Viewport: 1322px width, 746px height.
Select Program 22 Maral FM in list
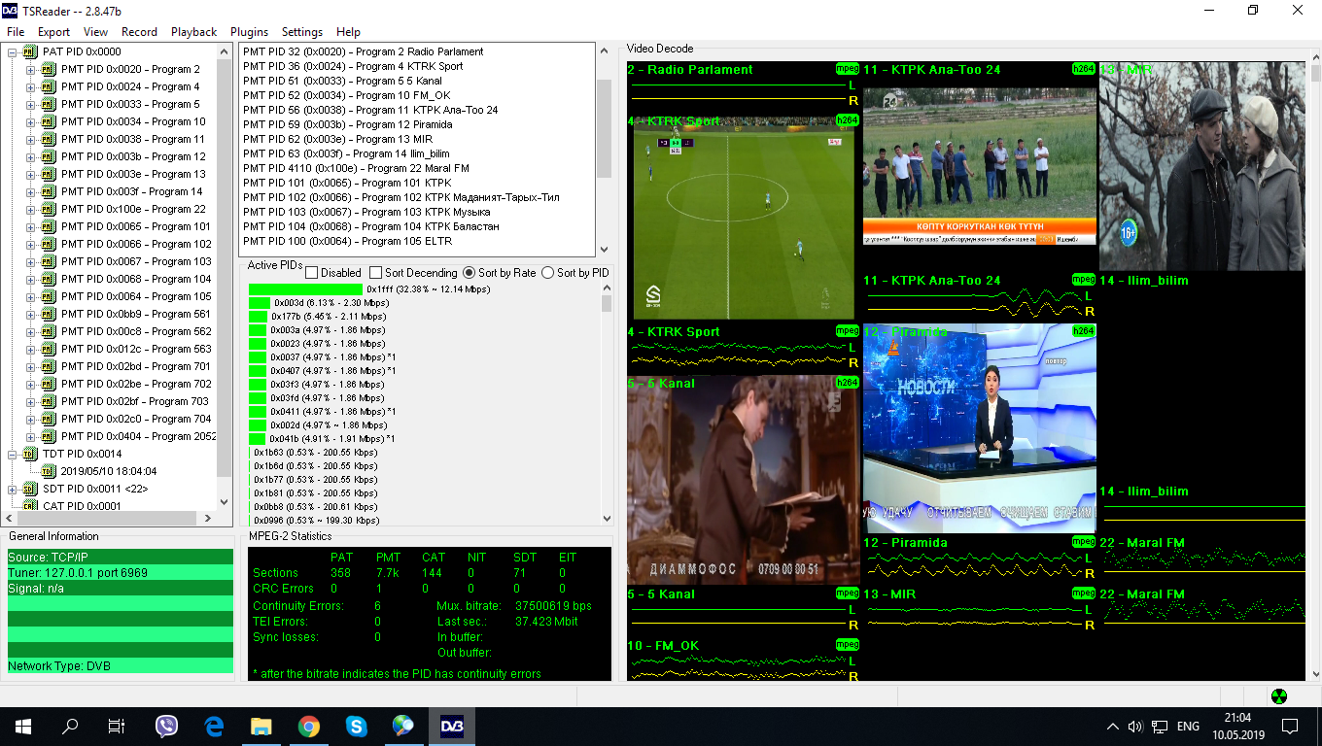coord(356,168)
